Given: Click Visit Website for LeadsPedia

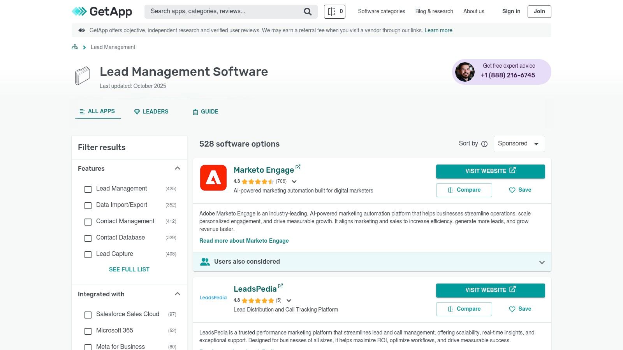Looking at the screenshot, I should [490, 290].
